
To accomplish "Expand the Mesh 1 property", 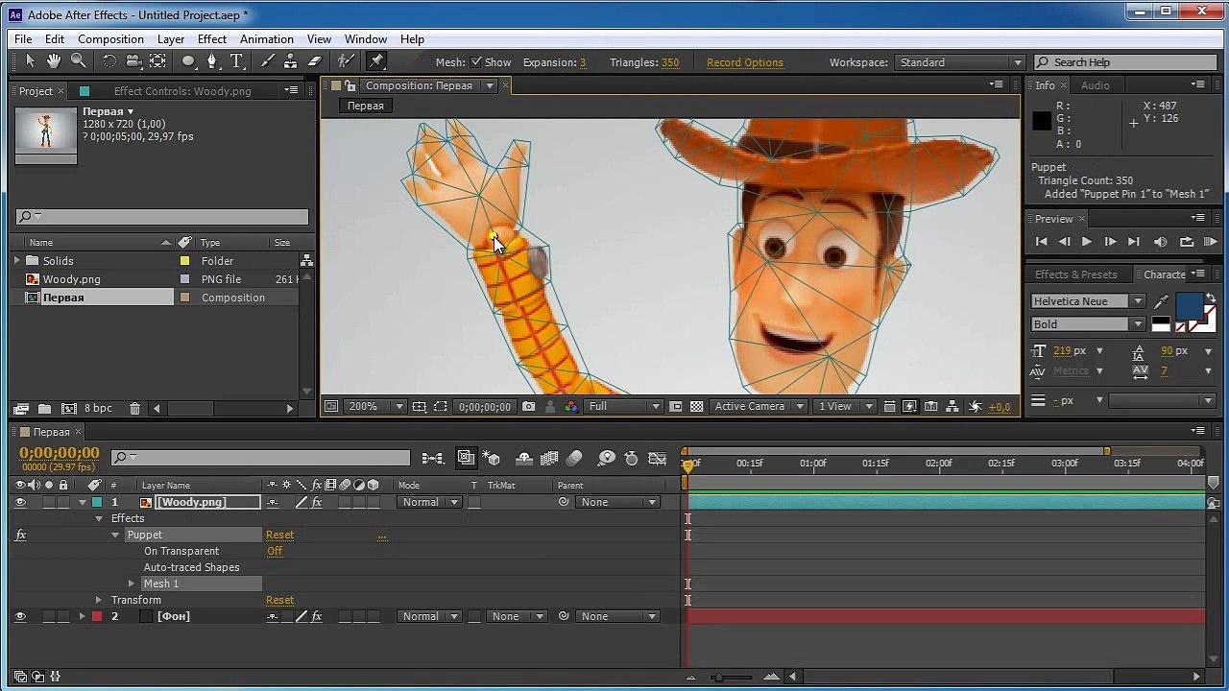I will click(x=132, y=584).
